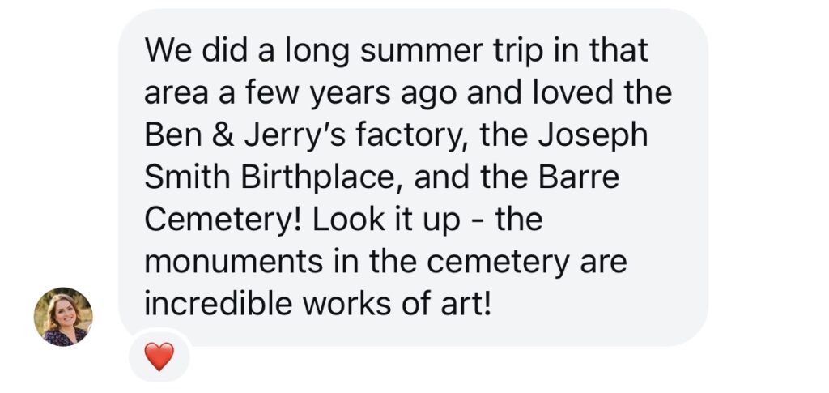
Task: Click the sender's profile picture avatar
Action: pyautogui.click(x=63, y=317)
